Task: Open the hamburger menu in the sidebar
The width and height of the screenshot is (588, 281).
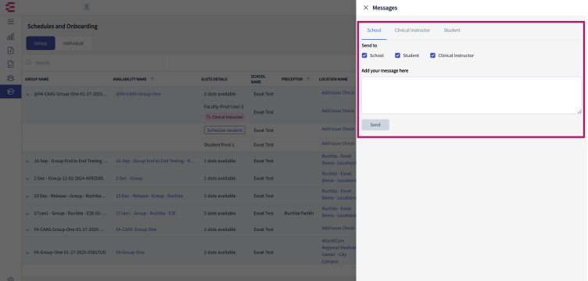Action: [x=10, y=22]
